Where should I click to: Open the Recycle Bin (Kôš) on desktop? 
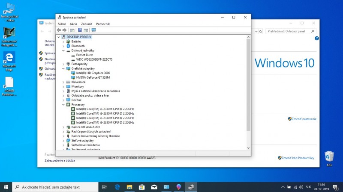click(329, 158)
